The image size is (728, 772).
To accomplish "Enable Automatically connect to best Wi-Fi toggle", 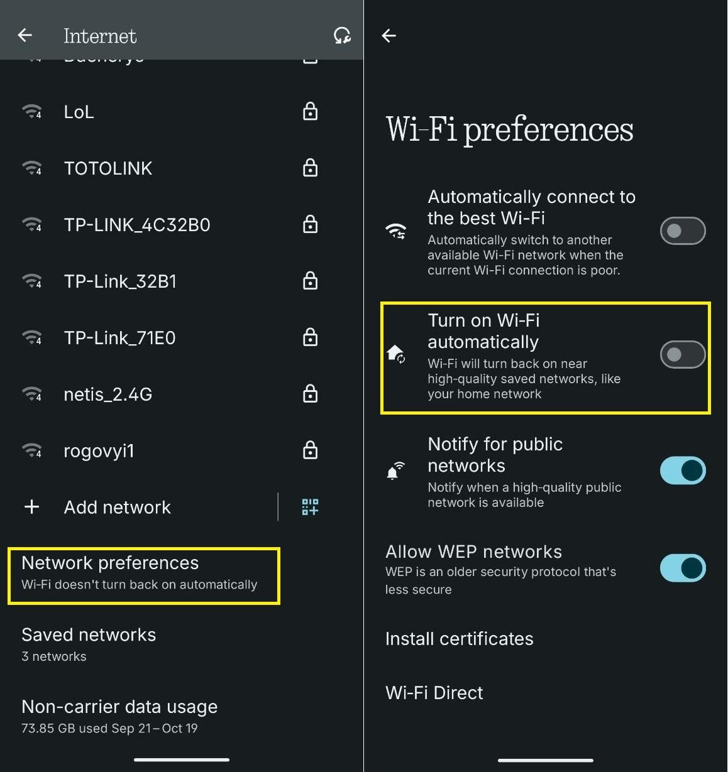I will click(683, 231).
